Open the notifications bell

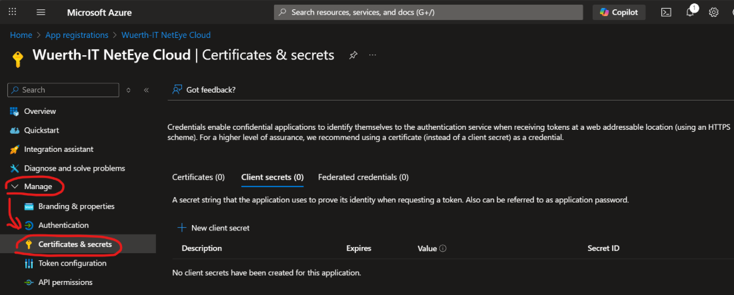(x=690, y=13)
